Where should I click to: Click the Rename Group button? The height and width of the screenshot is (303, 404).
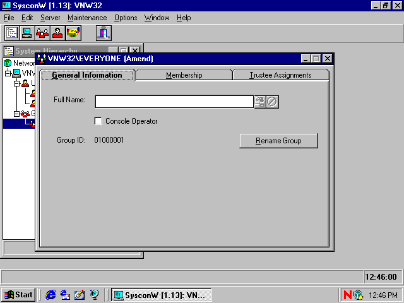[278, 141]
